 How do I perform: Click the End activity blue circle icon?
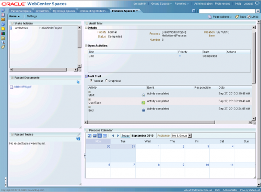pyautogui.click(x=144, y=111)
